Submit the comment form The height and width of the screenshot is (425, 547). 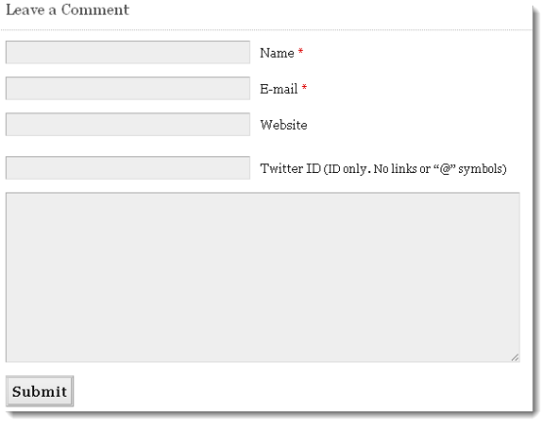(x=40, y=391)
